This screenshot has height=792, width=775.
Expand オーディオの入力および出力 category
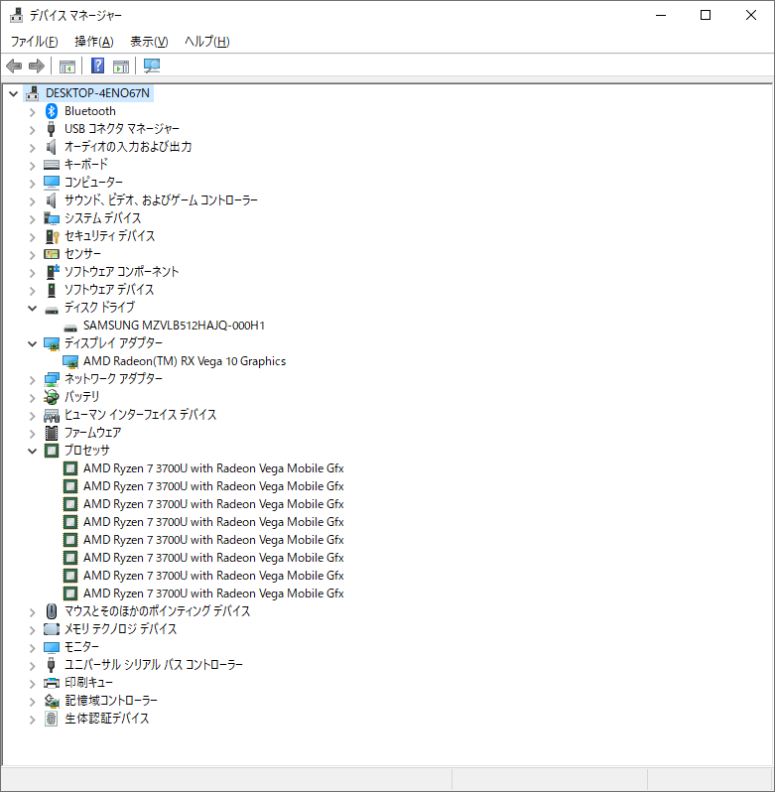33,148
